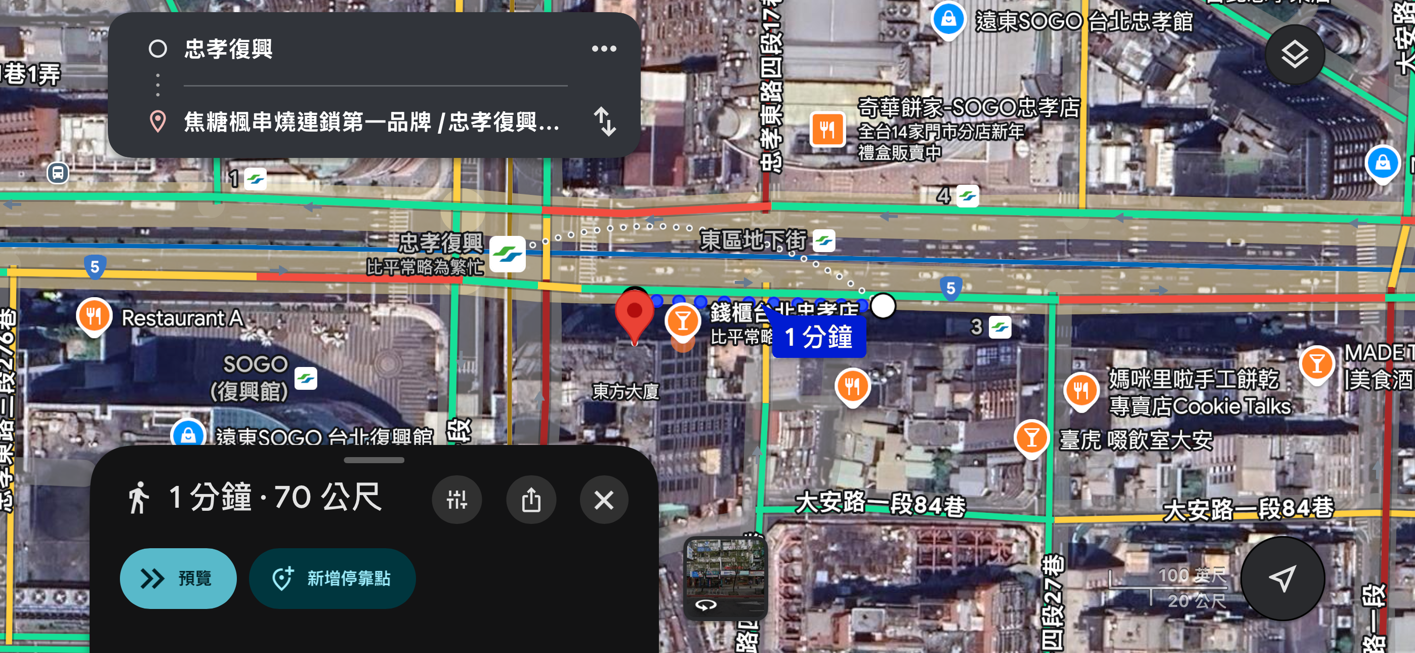Tap the 奇華餅家 restaurant marker
This screenshot has width=1415, height=653.
click(x=827, y=130)
